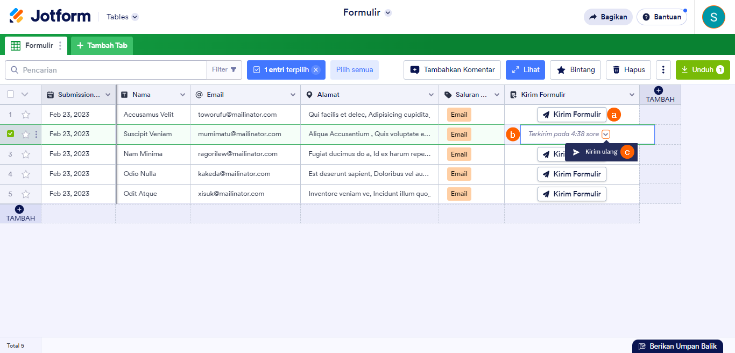Click the Bagikan share button
Image resolution: width=735 pixels, height=353 pixels.
pyautogui.click(x=608, y=17)
